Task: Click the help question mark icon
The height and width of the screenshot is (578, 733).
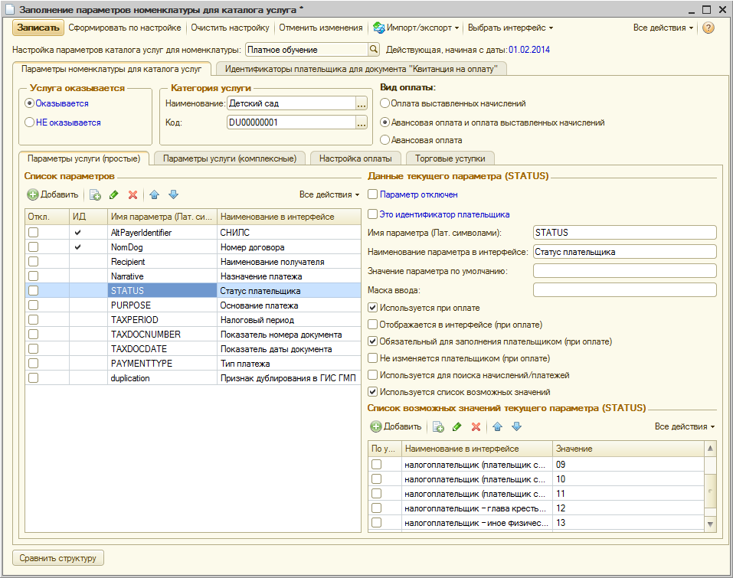Action: pos(708,28)
